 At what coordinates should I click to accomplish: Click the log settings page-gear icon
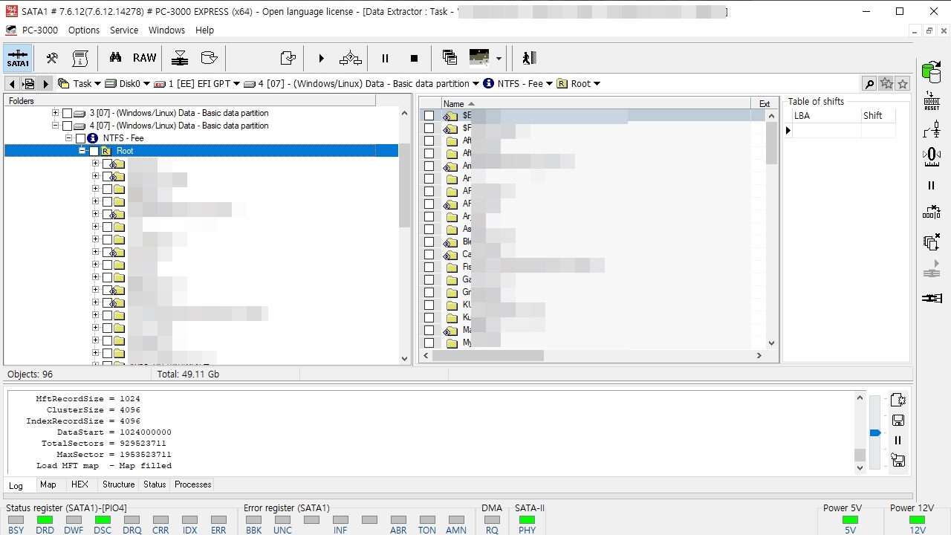pyautogui.click(x=898, y=400)
